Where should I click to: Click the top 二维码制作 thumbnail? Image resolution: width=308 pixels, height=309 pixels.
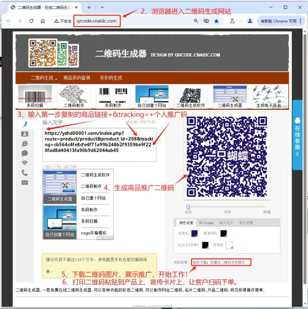(x=74, y=97)
